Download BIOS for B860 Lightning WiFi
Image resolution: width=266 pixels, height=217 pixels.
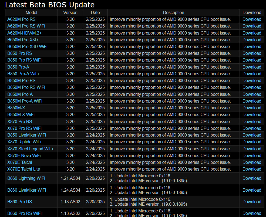(252, 178)
